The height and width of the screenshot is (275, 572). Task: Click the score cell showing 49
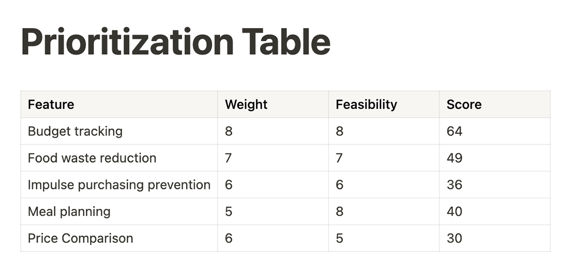coord(495,158)
